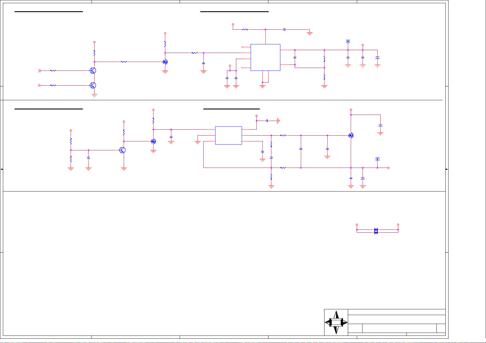Click the small arrow on the right border

pos(447,169)
